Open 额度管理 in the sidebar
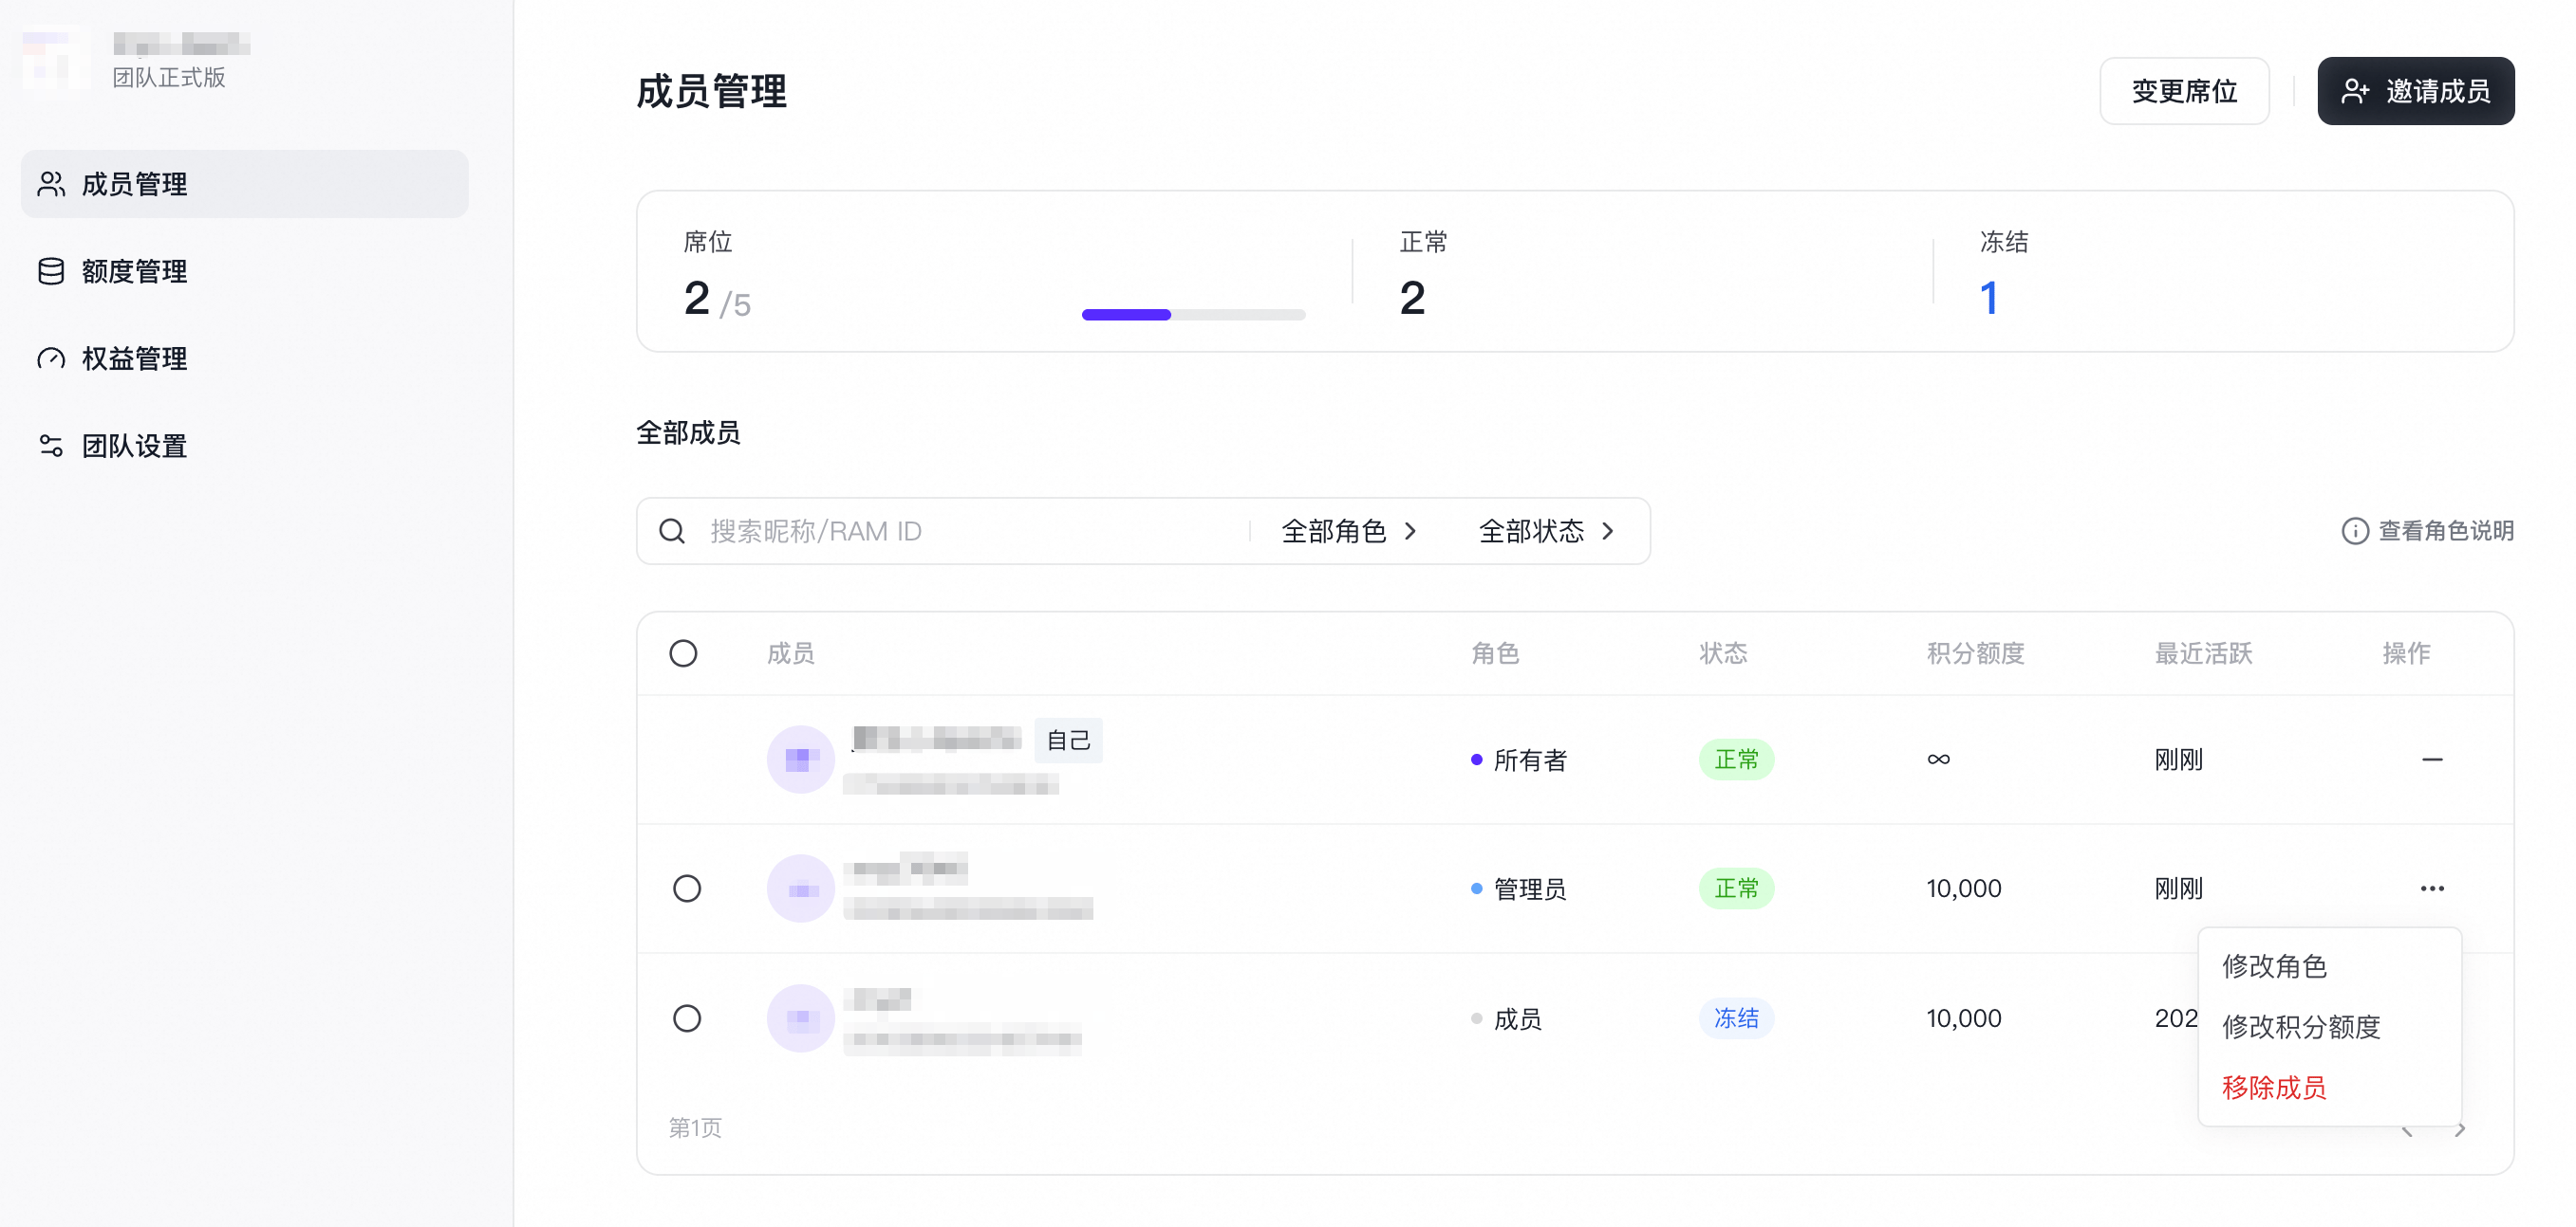This screenshot has height=1227, width=2576. (244, 271)
